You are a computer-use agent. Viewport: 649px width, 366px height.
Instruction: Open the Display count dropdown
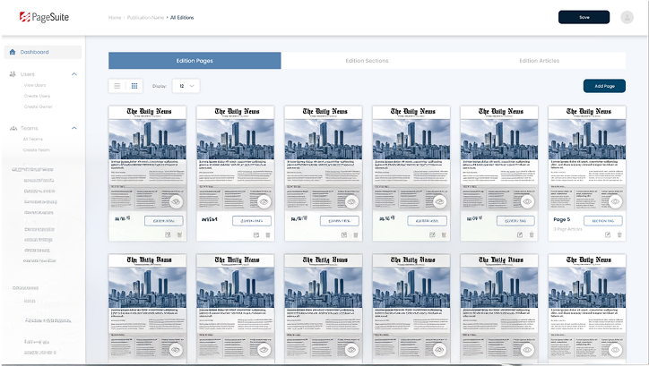[x=186, y=86]
